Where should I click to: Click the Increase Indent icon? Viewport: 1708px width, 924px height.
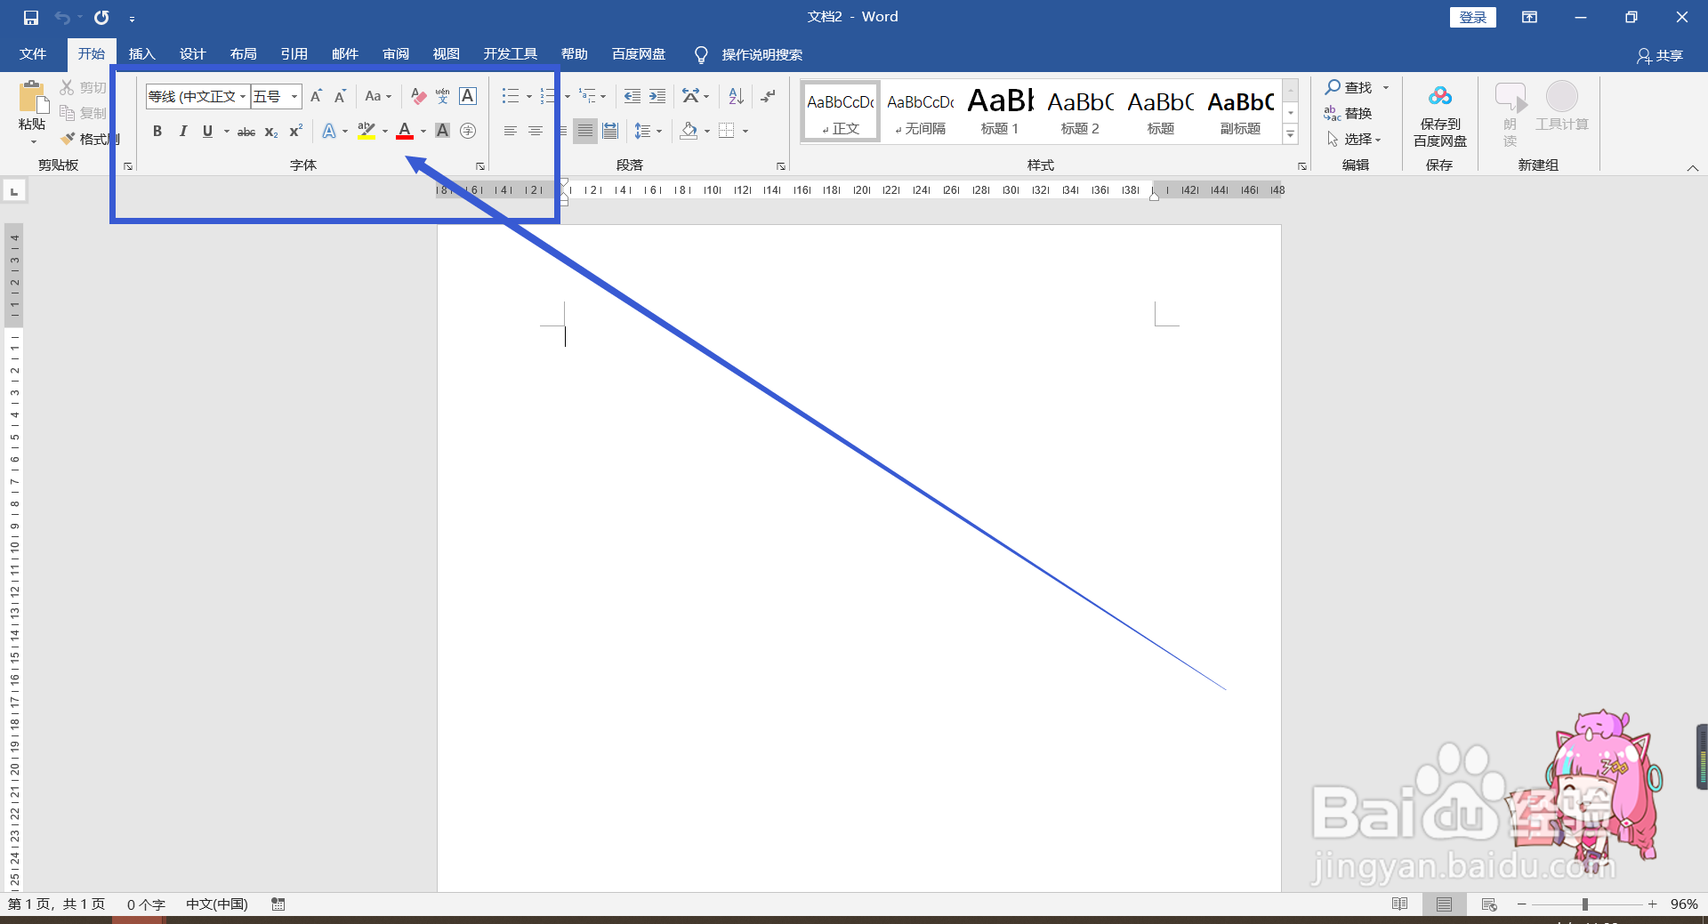click(x=657, y=96)
